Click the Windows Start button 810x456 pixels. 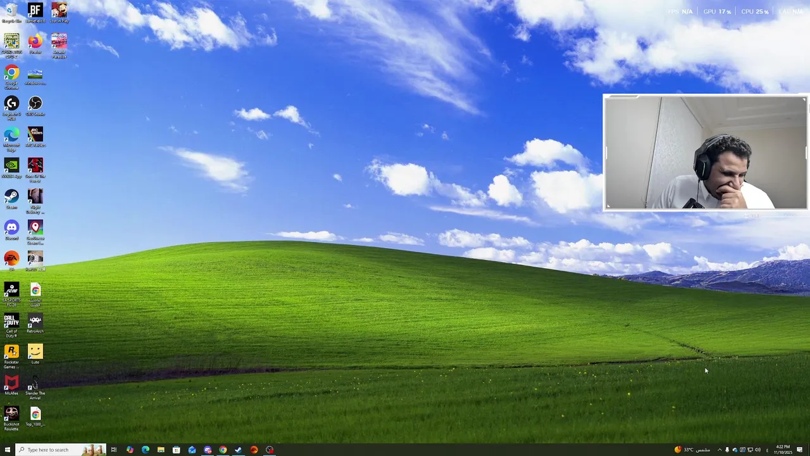tap(8, 450)
